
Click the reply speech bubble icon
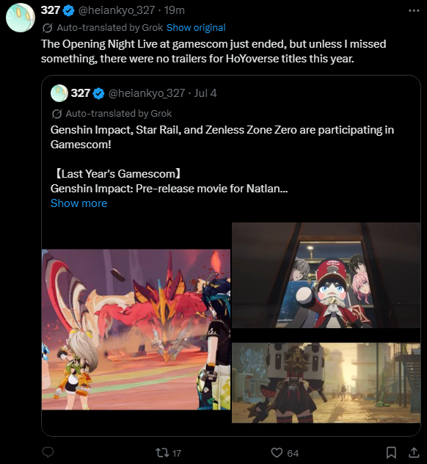pyautogui.click(x=48, y=452)
